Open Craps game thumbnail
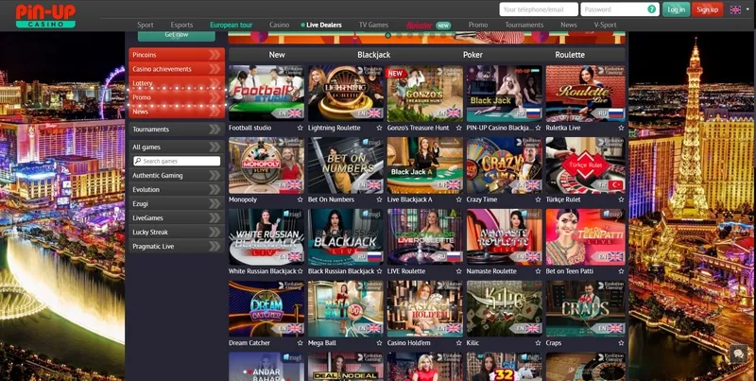The height and width of the screenshot is (381, 756). coord(585,308)
